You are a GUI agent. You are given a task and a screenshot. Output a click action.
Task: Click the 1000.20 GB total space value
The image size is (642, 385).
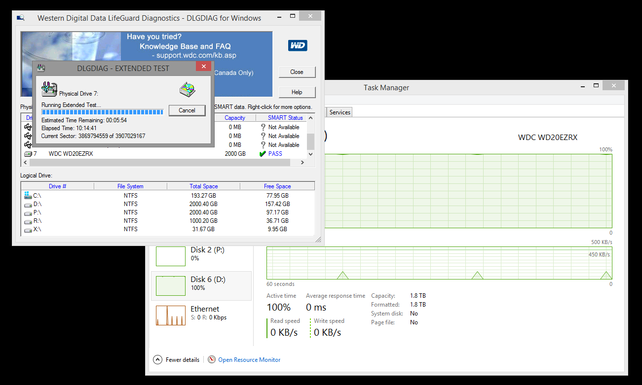tap(203, 221)
